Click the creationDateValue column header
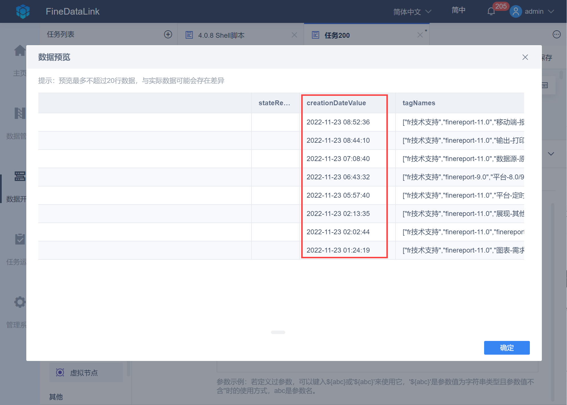This screenshot has width=567, height=405. 336,103
